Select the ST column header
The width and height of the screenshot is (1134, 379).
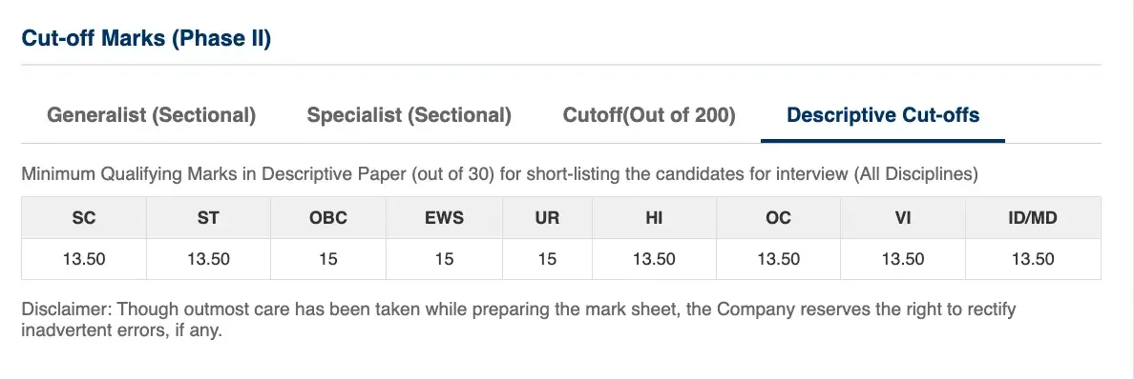pos(208,217)
